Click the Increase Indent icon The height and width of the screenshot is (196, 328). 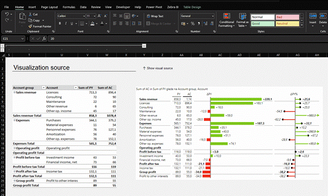coord(139,23)
